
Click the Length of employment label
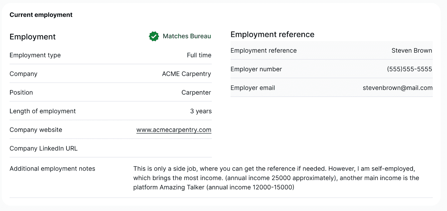pyautogui.click(x=42, y=111)
